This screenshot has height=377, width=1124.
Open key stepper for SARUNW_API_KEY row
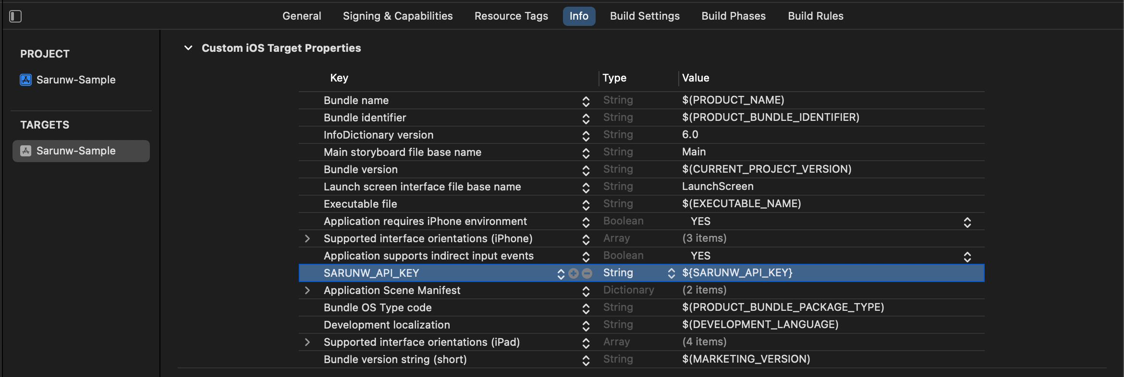561,273
